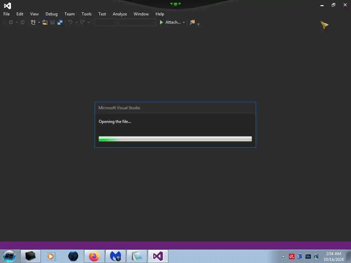Viewport: 351px width, 263px height.
Task: Click the Redo icon
Action: [x=82, y=22]
